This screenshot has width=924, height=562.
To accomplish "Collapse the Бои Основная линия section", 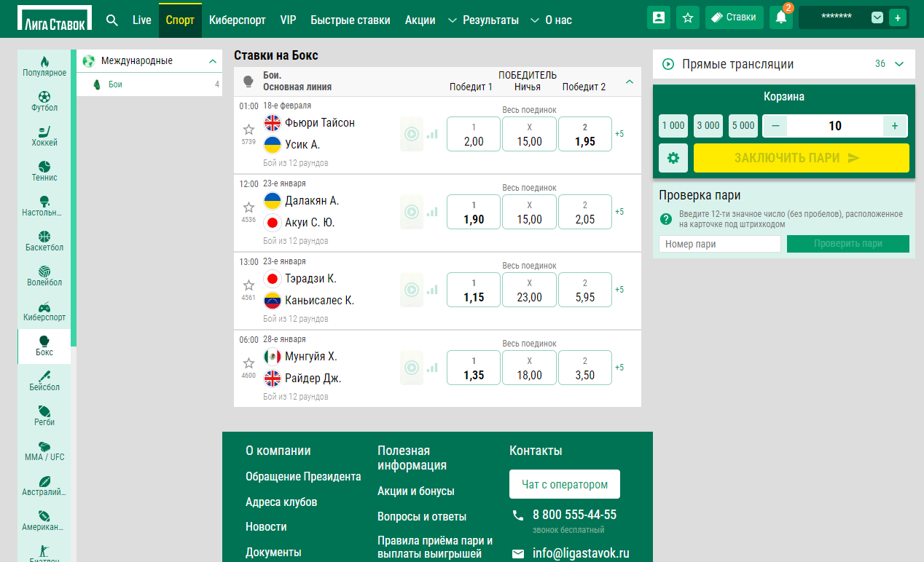I will 630,82.
